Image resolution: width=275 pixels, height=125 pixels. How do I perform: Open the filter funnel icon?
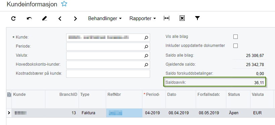point(197,18)
